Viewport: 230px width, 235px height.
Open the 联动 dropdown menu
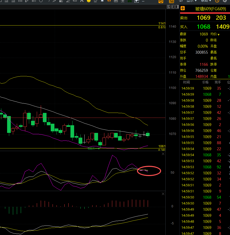[x=206, y=1]
